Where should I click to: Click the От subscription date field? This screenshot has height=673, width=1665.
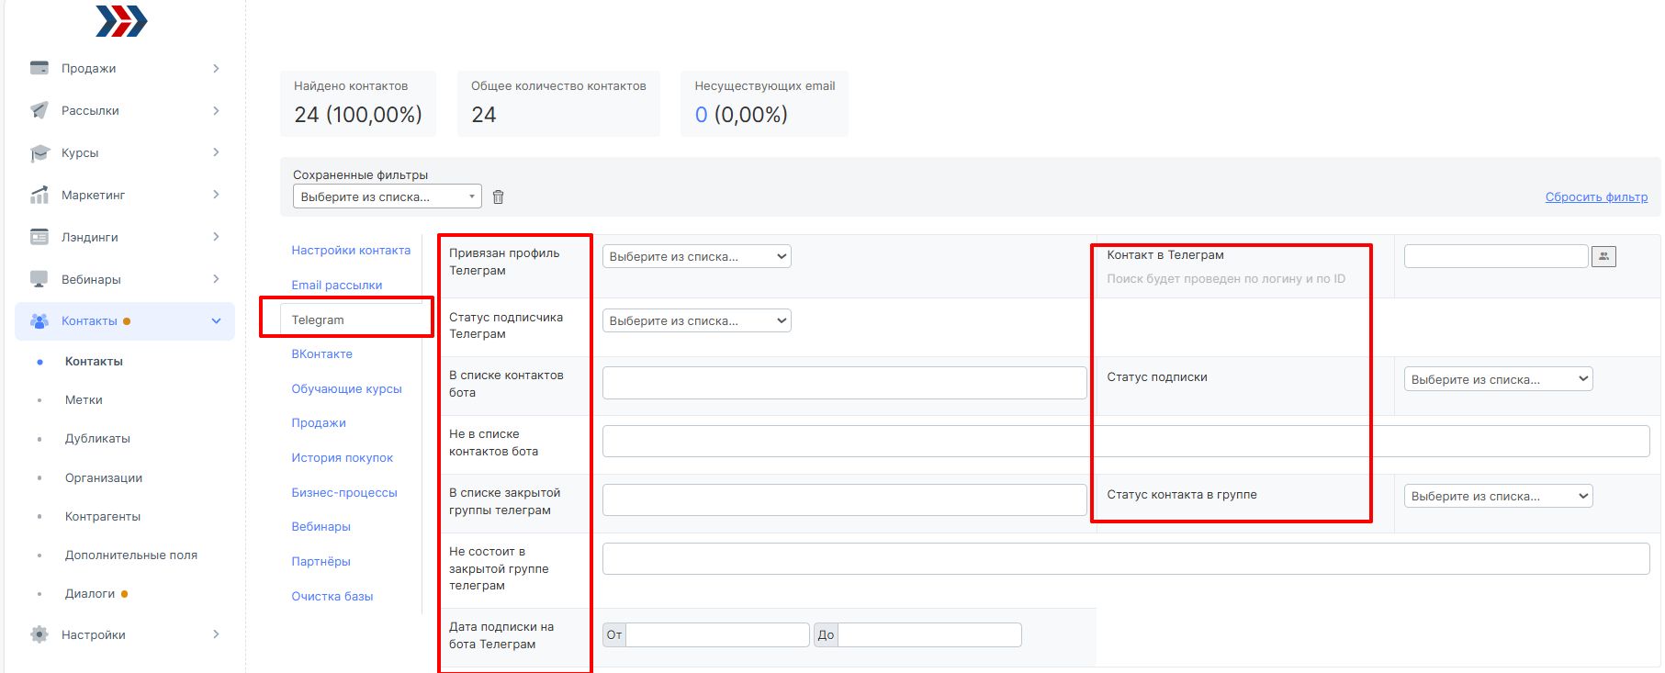[717, 634]
